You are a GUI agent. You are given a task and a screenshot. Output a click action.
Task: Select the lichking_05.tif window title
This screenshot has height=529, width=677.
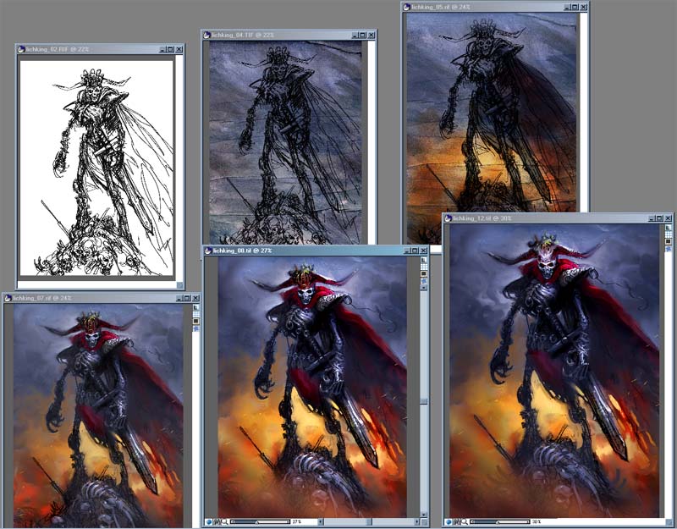click(441, 7)
